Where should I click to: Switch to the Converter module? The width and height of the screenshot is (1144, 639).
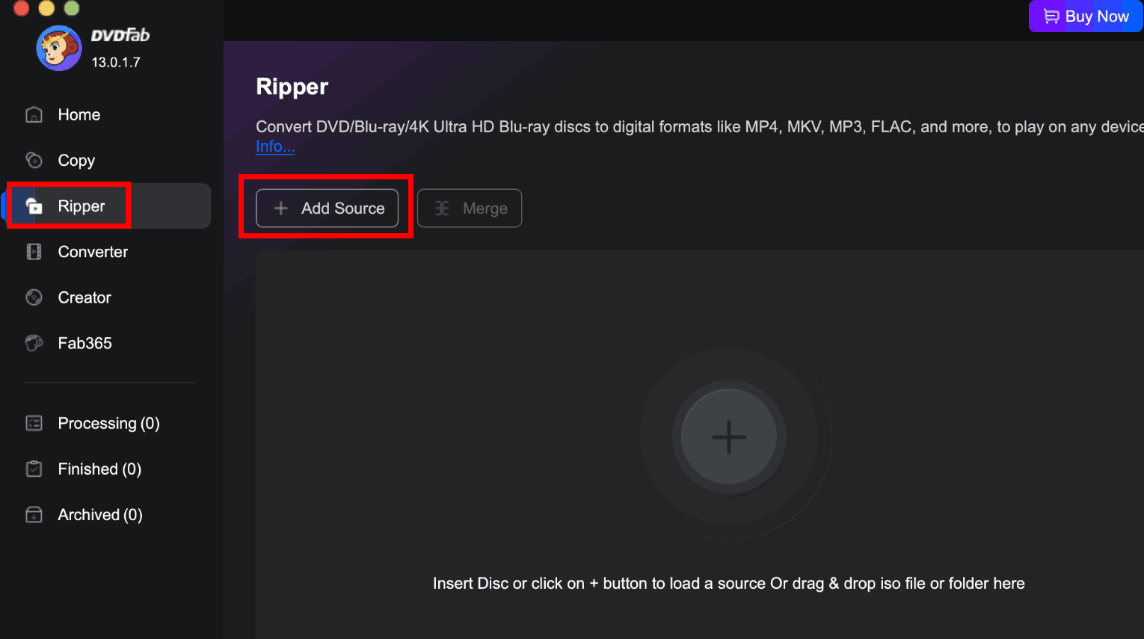93,252
